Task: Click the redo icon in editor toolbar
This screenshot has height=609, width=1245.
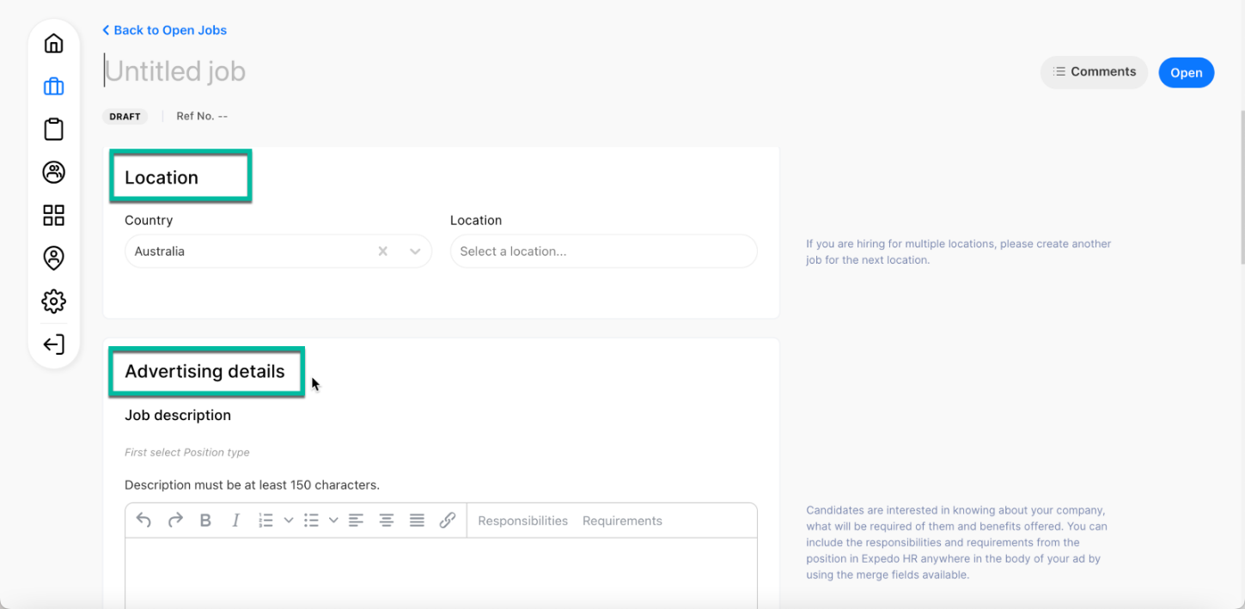Action: [x=175, y=521]
